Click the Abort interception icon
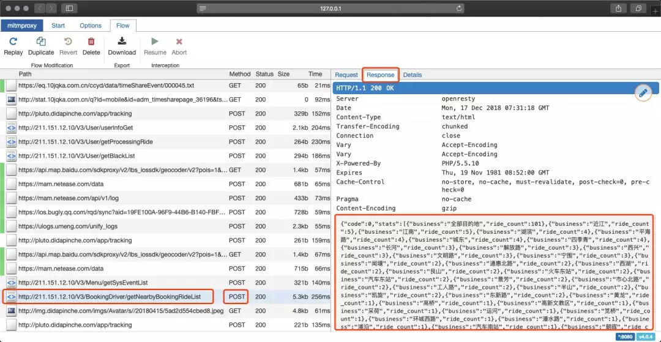This screenshot has height=342, width=661. click(x=179, y=41)
